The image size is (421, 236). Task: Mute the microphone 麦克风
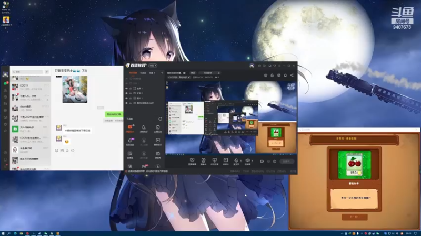pos(236,162)
